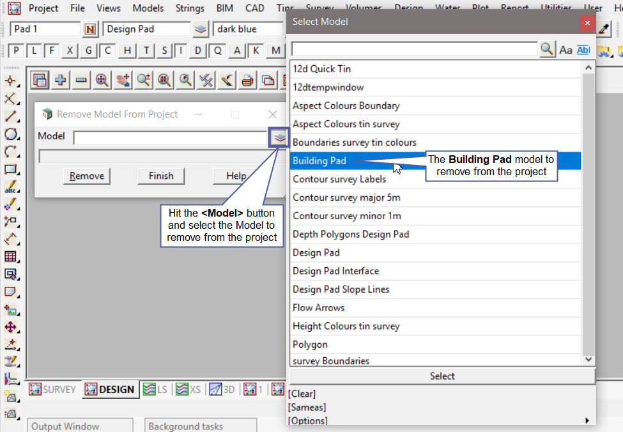Image resolution: width=623 pixels, height=432 pixels.
Task: Toggle the Aa match case option
Action: point(566,49)
